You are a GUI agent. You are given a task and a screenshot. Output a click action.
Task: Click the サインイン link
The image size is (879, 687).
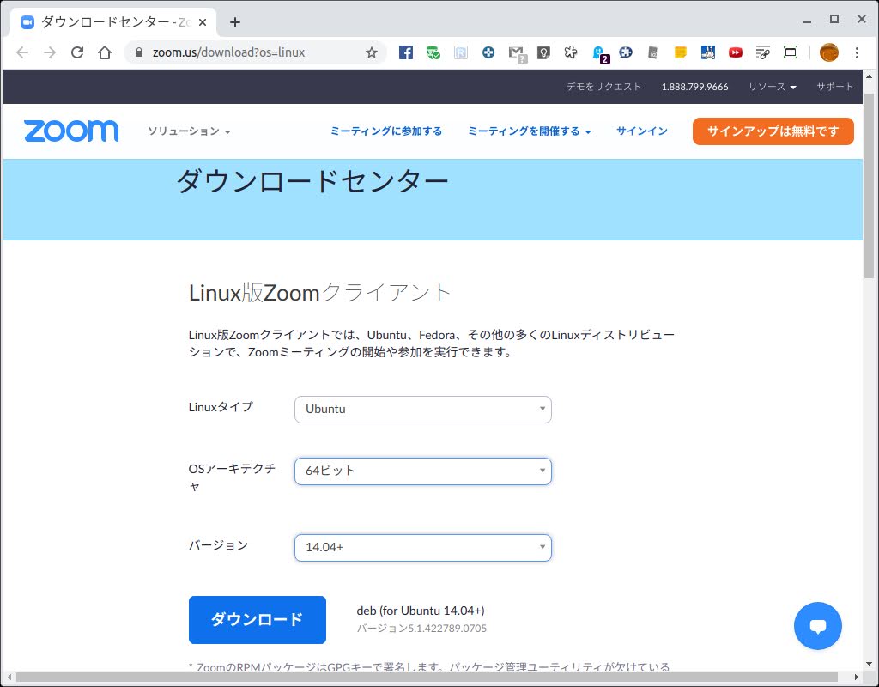coord(642,131)
